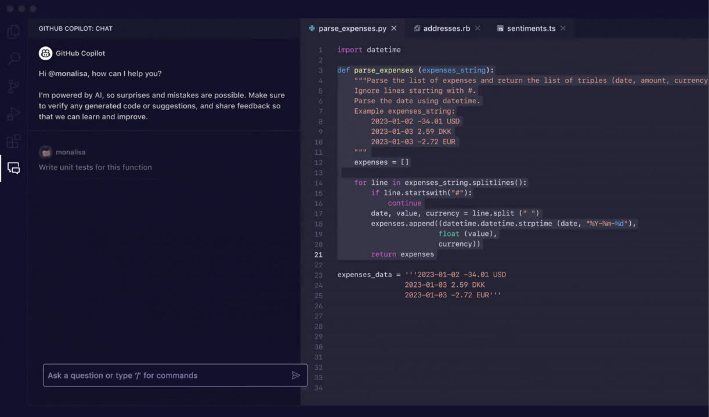Screen dimensions: 709x417
Task: Click docstring example '2023-01-03 -2.72 EUR'
Action: [x=413, y=142]
